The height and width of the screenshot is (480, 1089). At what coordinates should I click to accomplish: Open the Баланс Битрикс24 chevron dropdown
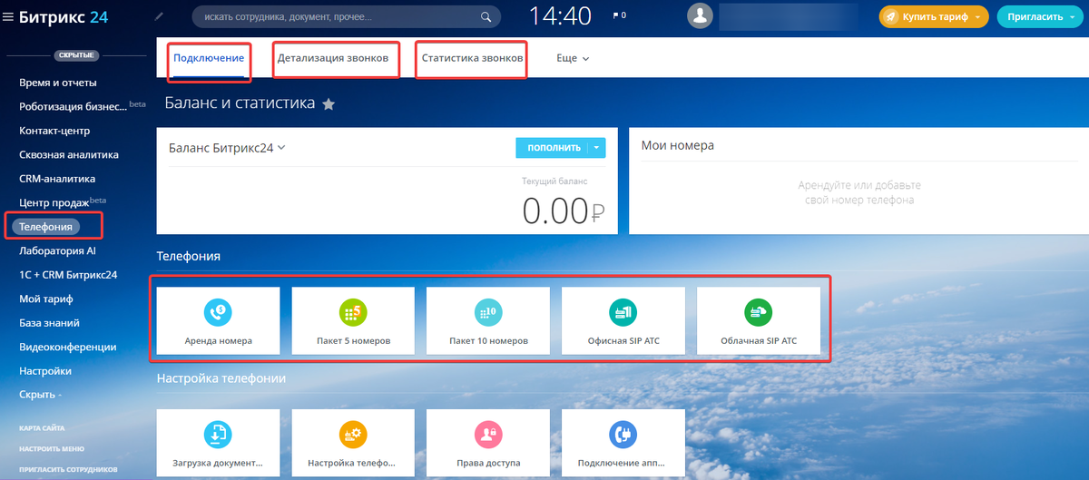click(281, 147)
